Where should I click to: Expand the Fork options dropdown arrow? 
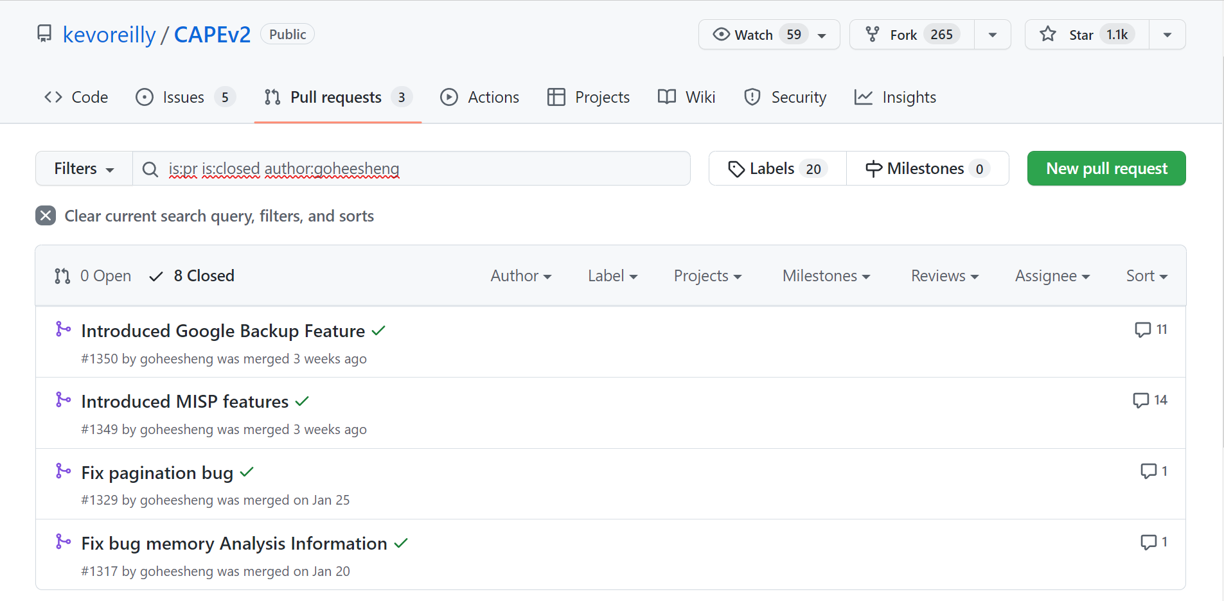(x=993, y=35)
